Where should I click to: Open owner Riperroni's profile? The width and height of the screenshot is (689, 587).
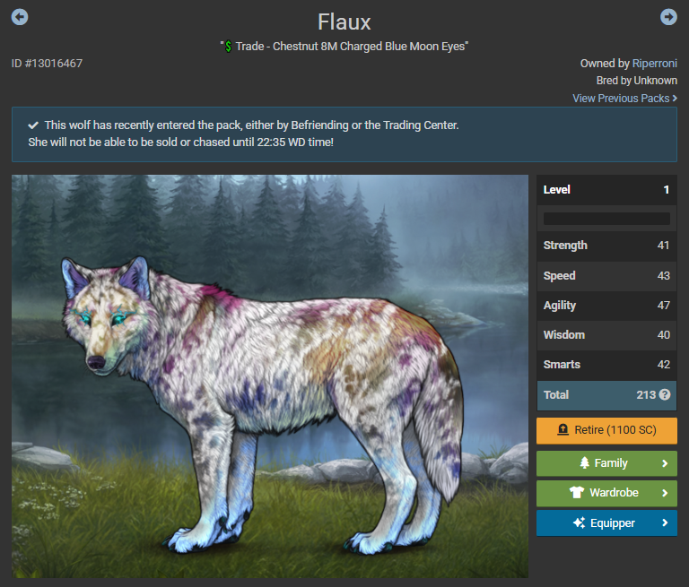[x=654, y=64]
